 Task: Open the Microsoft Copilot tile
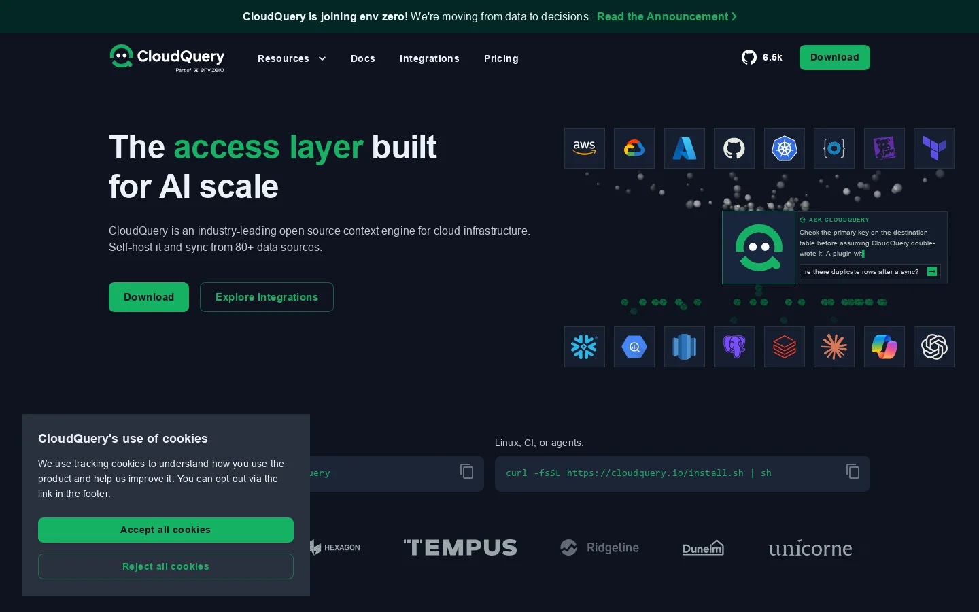tap(884, 347)
